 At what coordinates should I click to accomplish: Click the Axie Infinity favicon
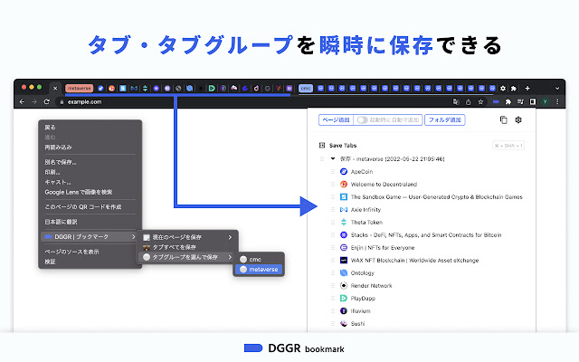click(x=344, y=209)
